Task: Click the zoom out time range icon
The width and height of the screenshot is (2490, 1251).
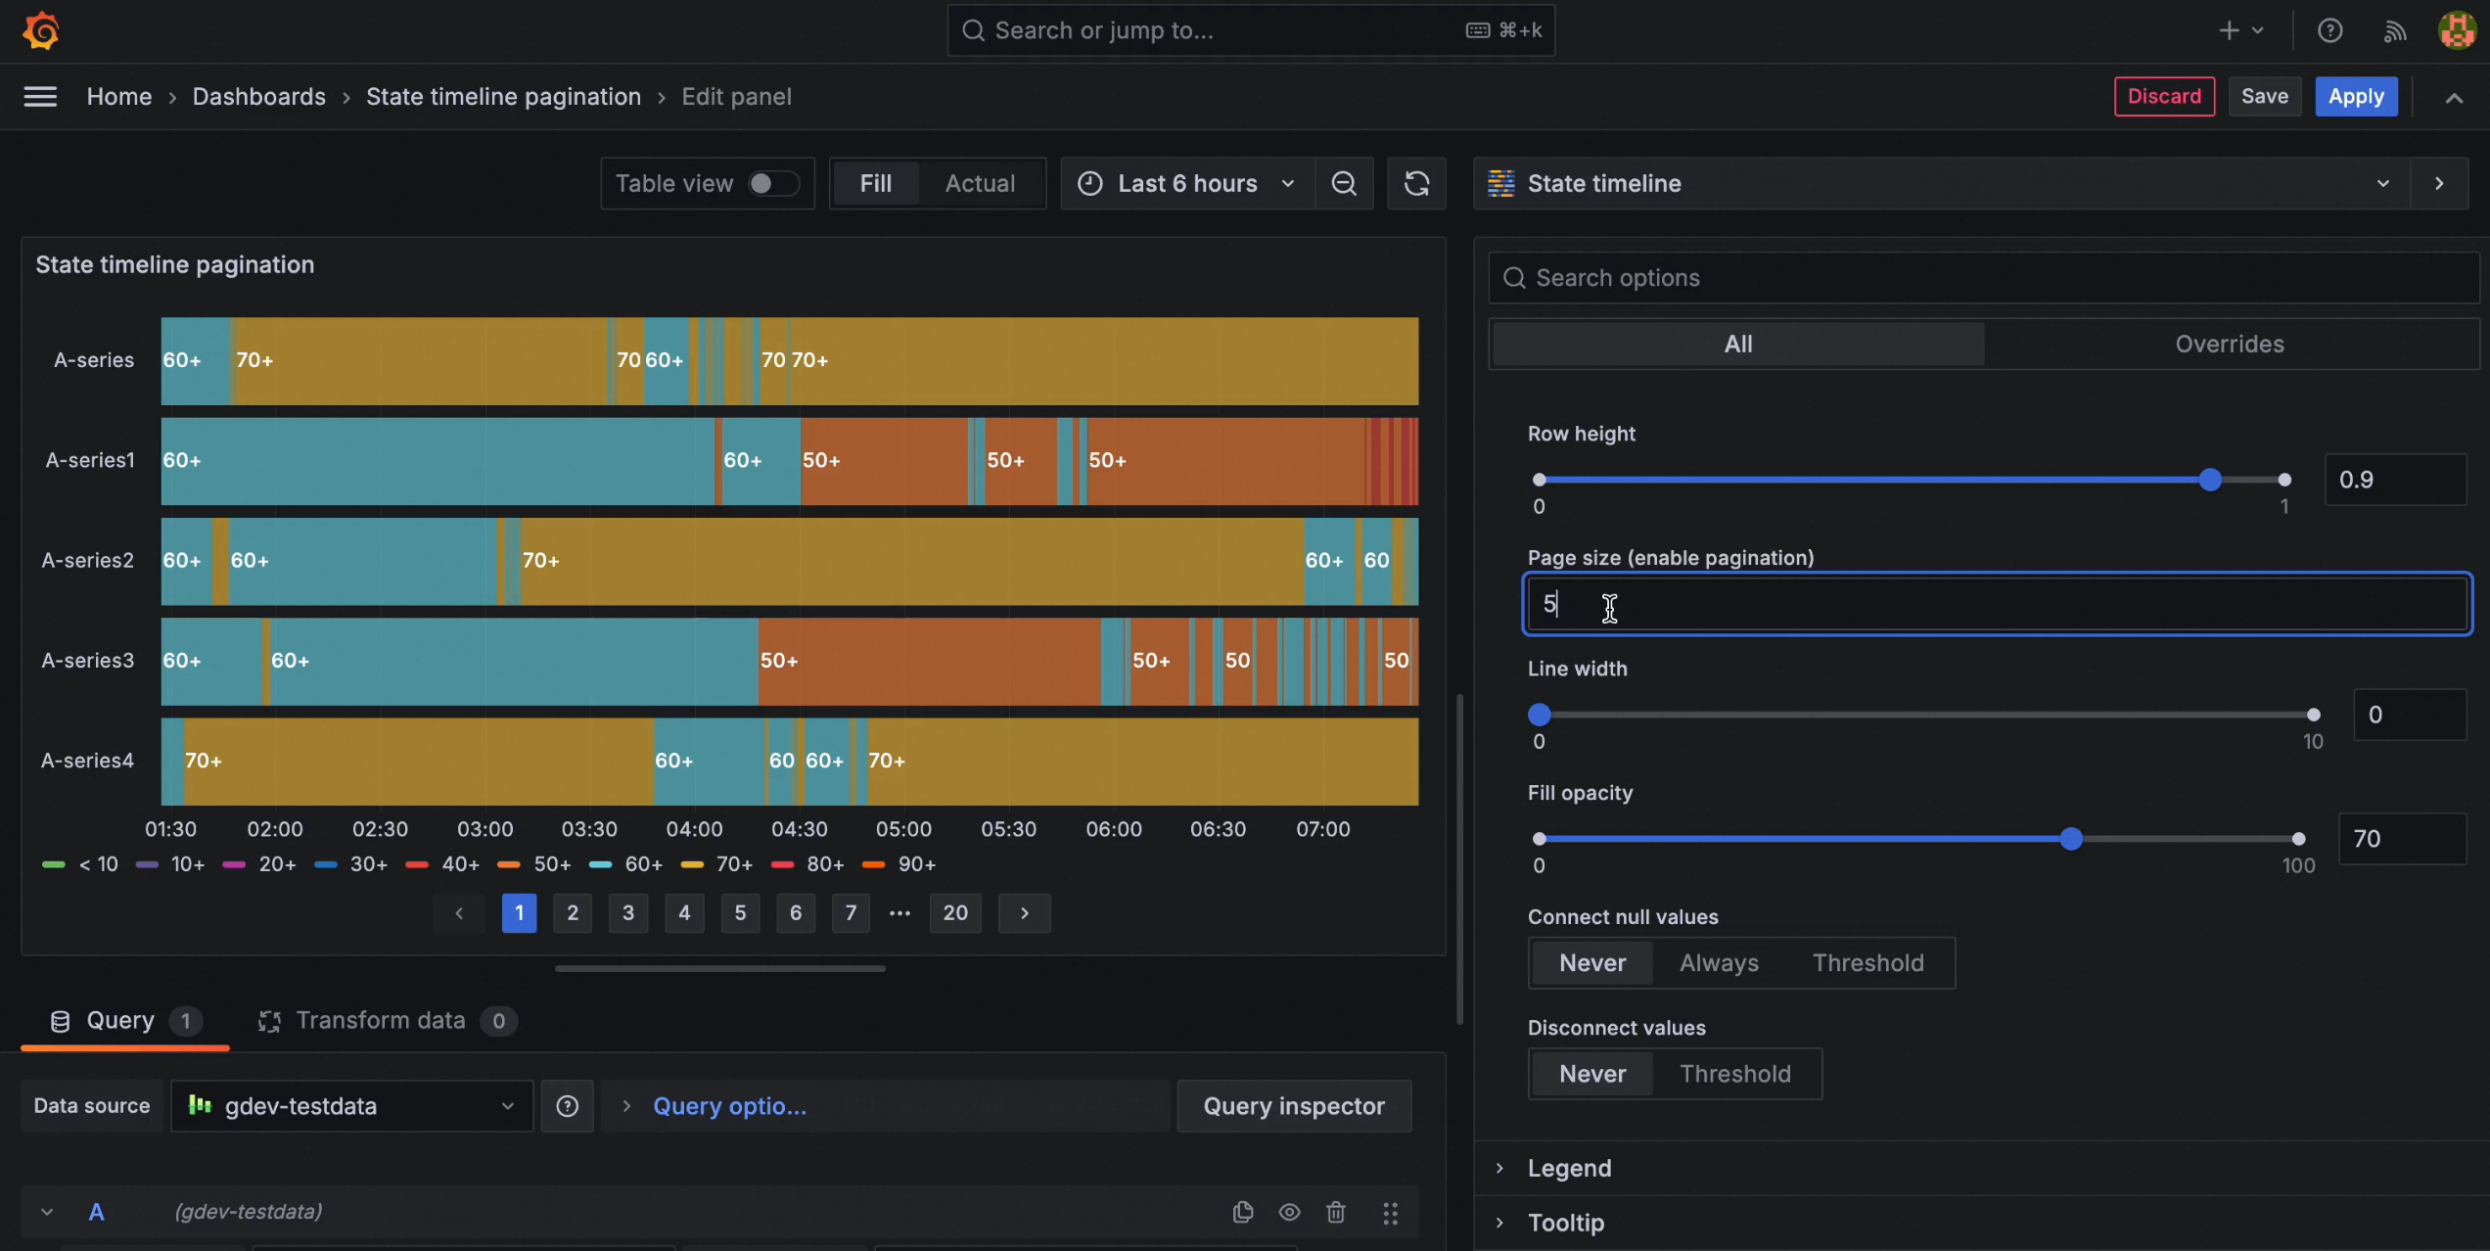Action: (x=1344, y=183)
